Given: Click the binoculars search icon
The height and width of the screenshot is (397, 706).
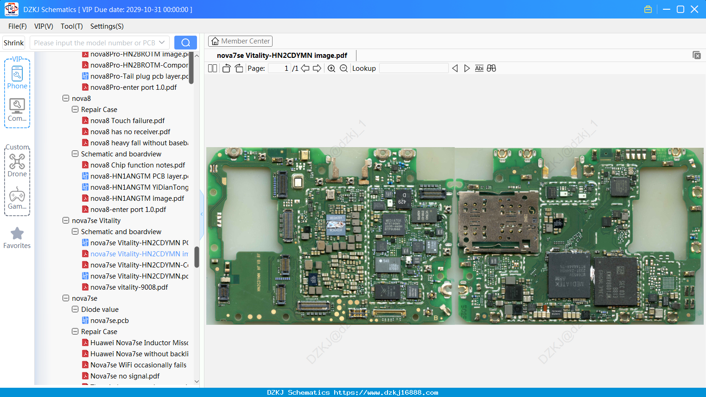Looking at the screenshot, I should tap(491, 68).
